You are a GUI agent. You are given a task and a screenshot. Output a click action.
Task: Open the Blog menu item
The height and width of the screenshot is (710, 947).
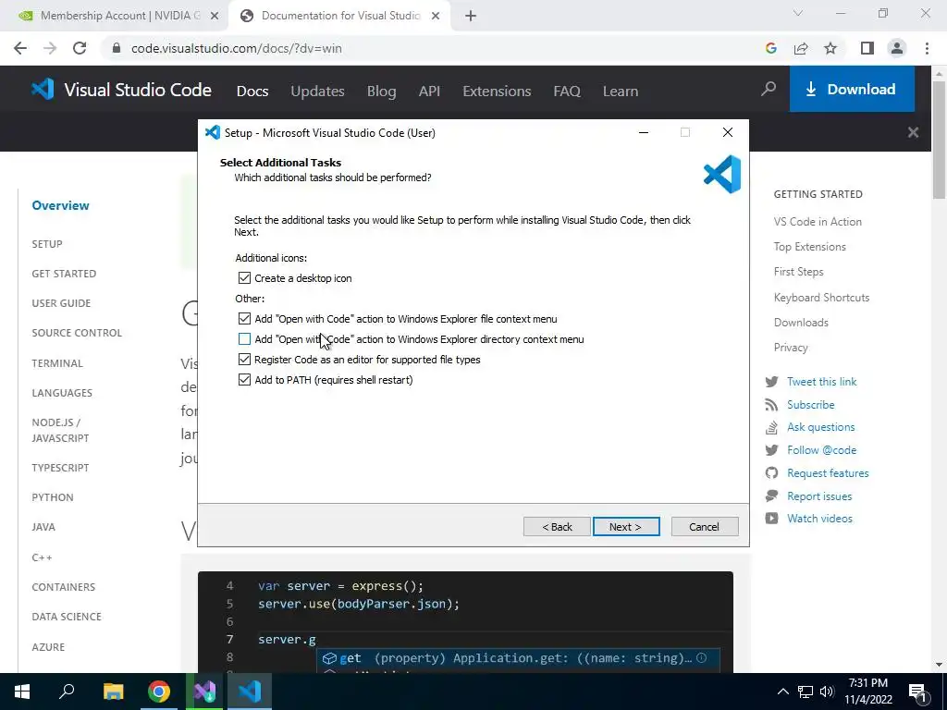click(382, 92)
